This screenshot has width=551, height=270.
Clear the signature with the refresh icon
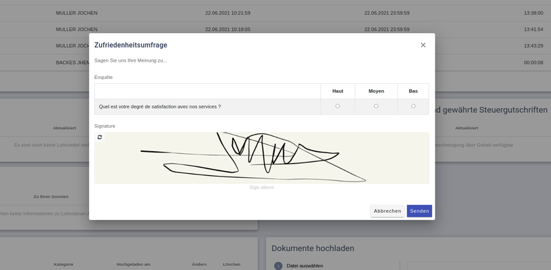tap(100, 137)
